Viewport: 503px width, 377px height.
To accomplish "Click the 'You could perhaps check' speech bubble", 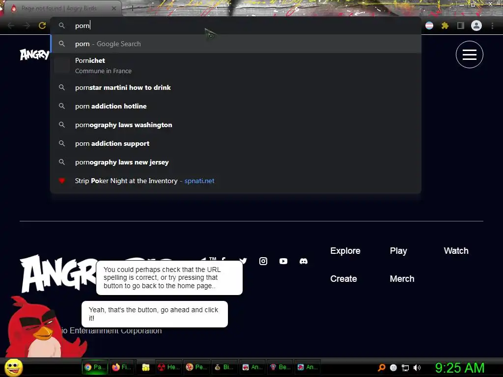I will pos(169,278).
